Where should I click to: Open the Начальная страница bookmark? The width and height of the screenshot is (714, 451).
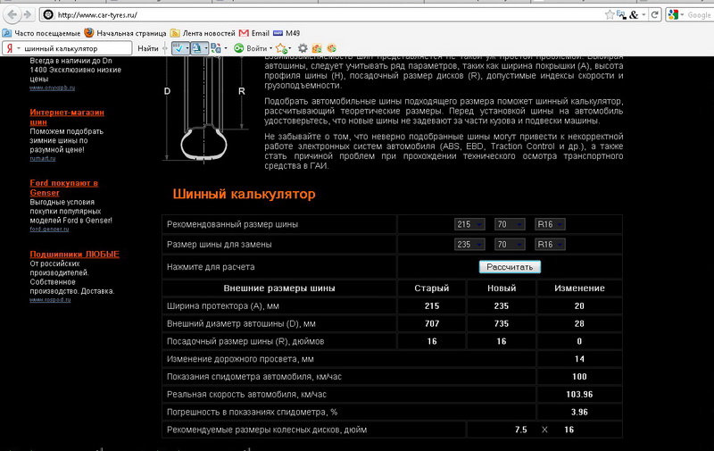[125, 33]
